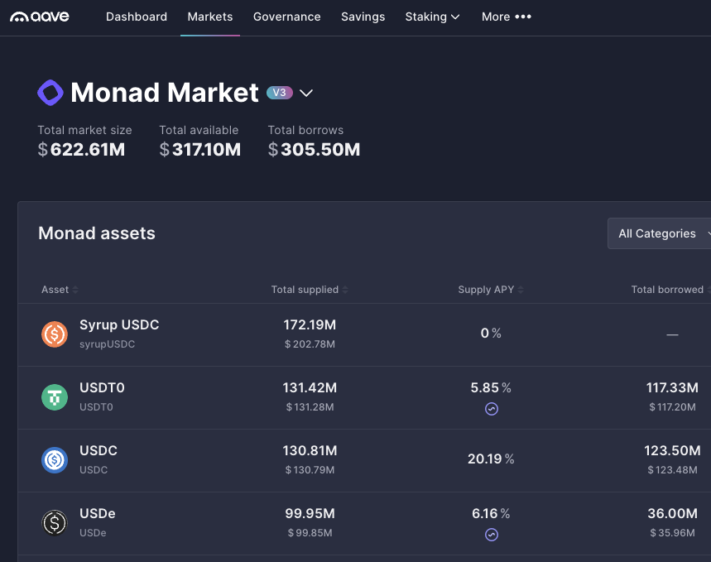Click the $123.48M borrowed USD value
711x562 pixels.
point(672,470)
